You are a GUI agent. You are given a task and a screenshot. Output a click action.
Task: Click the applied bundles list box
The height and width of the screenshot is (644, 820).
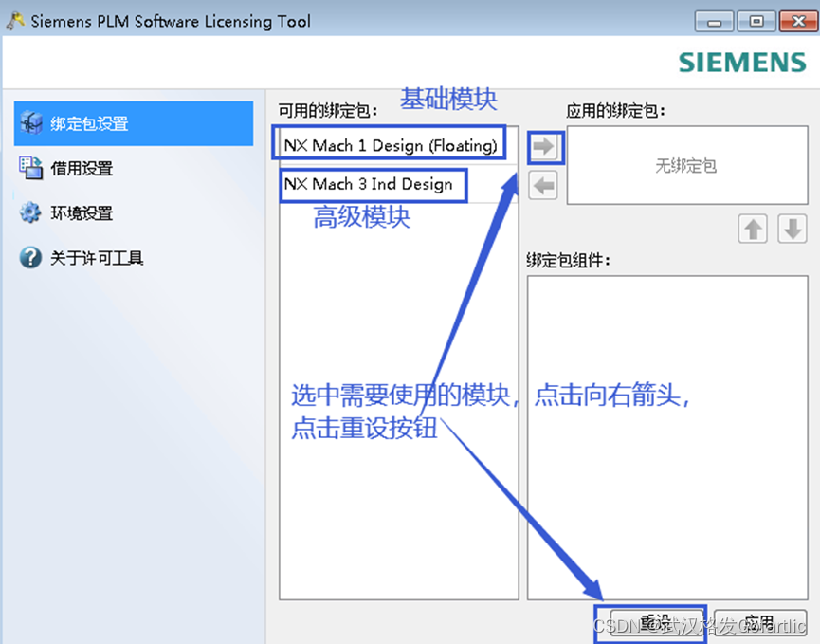click(x=687, y=165)
